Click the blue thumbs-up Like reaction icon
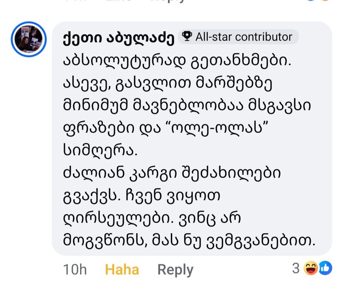This screenshot has height=290, width=343. (x=325, y=268)
